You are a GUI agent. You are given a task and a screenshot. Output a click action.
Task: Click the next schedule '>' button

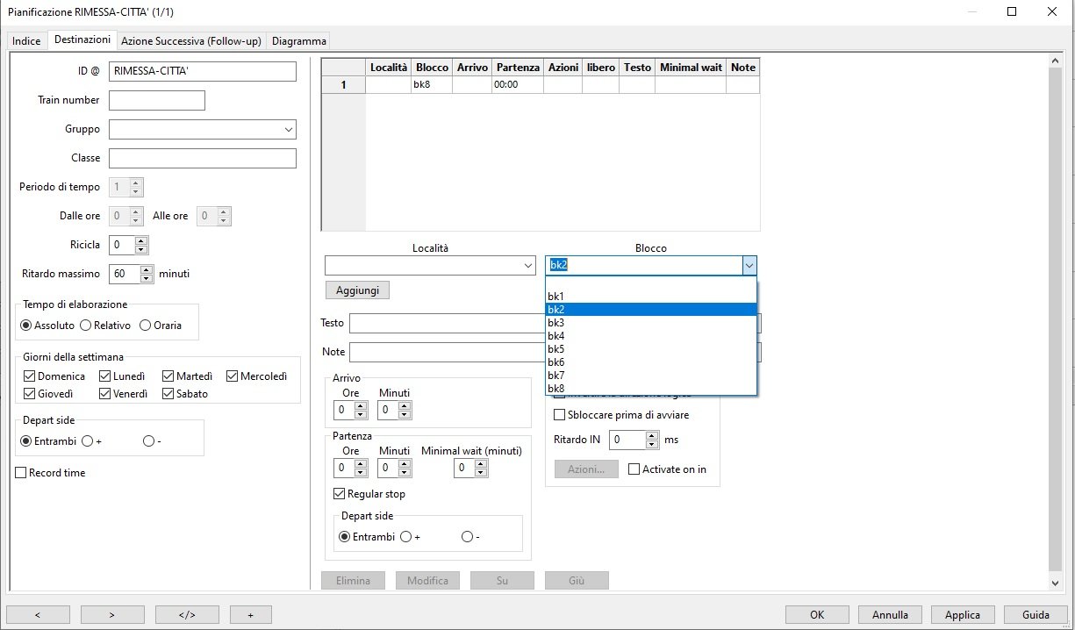(x=112, y=614)
